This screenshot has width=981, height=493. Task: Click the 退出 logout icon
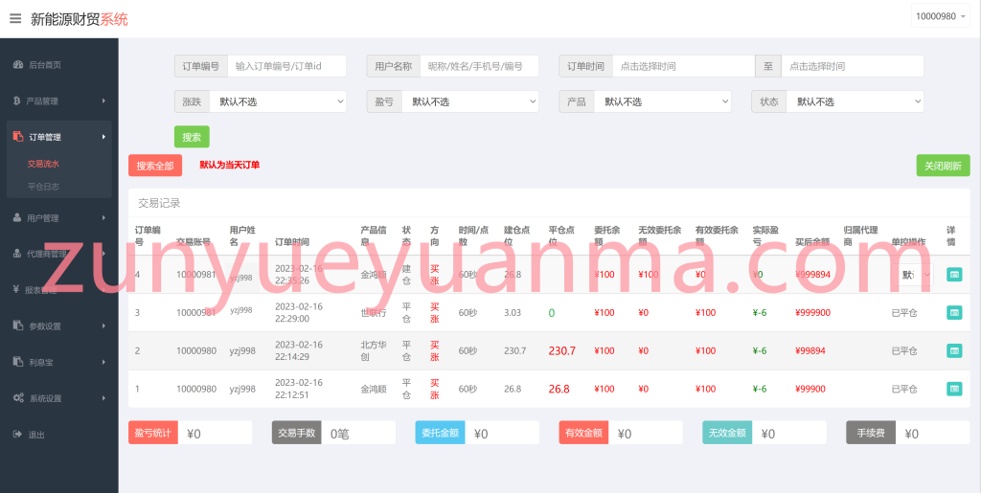(x=17, y=435)
